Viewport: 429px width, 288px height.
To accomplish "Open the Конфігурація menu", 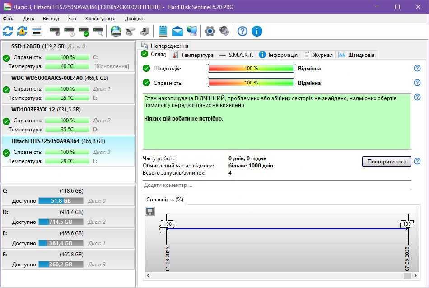I will tap(100, 19).
